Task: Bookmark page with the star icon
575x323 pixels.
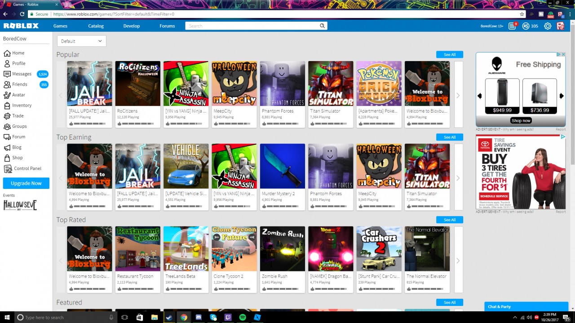Action: [x=522, y=14]
